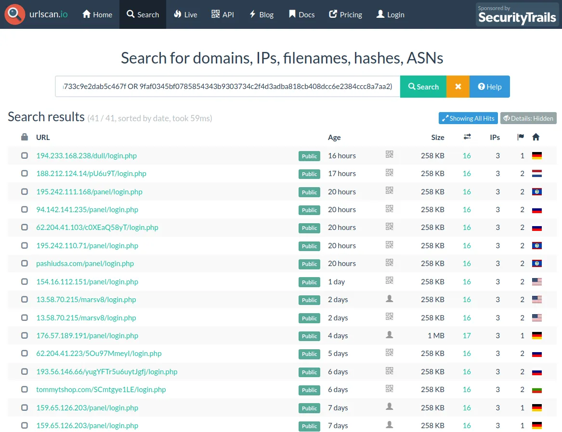Select checkbox for 188.212.124.14/pU6u9T/login.php
562x432 pixels.
pos(25,173)
